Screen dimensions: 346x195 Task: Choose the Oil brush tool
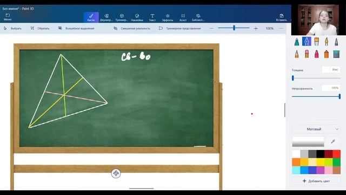(x=316, y=42)
